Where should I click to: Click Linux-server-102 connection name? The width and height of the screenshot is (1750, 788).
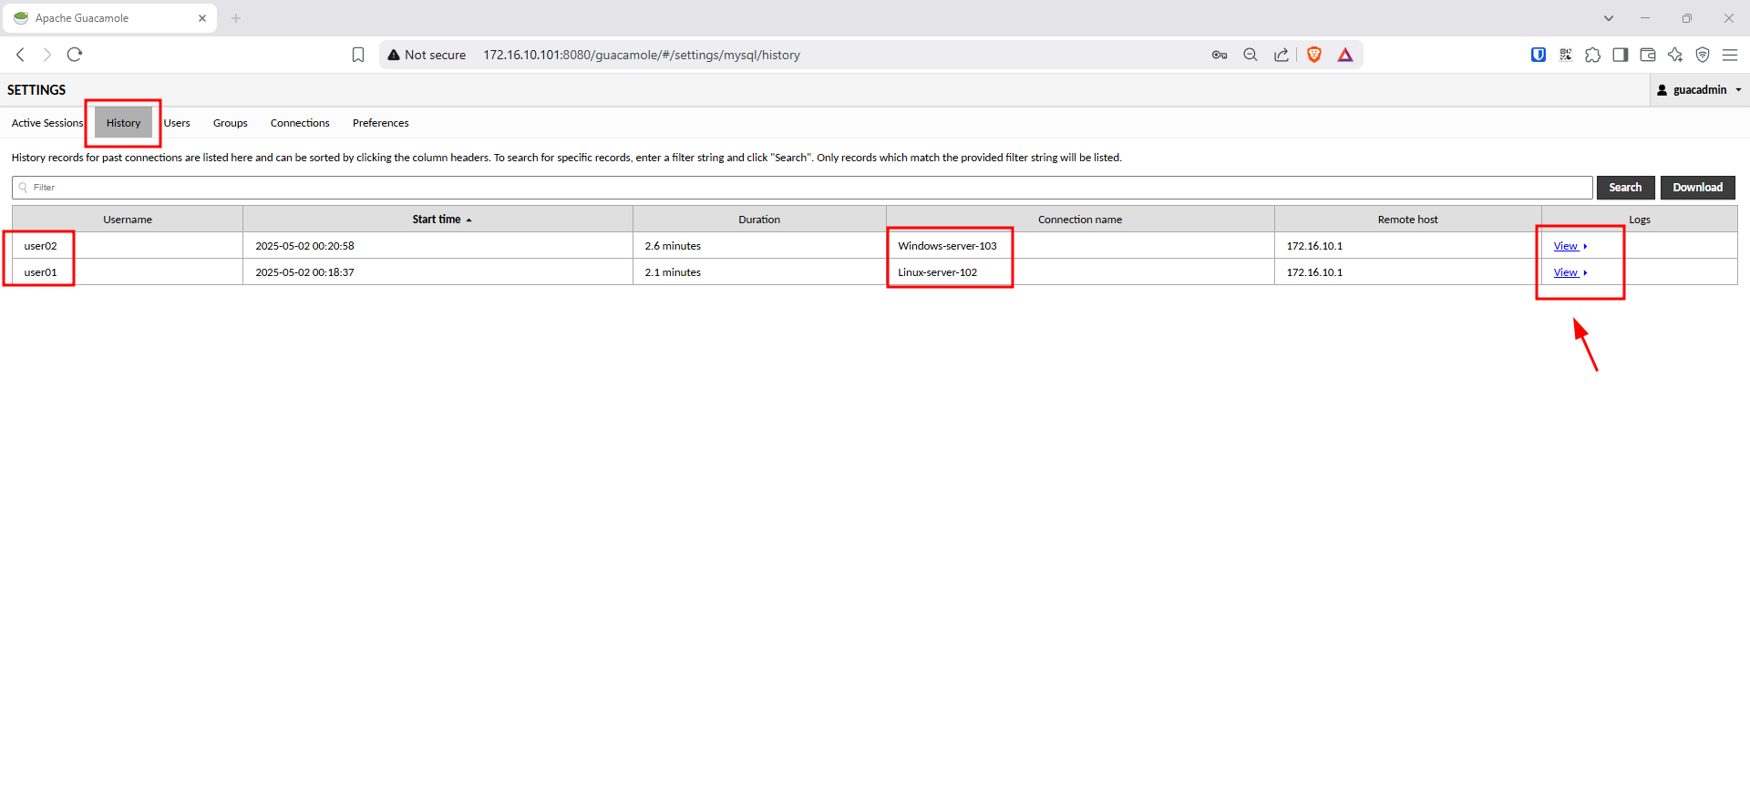click(x=937, y=272)
